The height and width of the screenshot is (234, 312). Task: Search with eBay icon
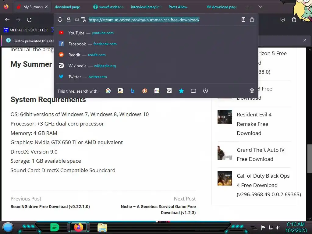[157, 91]
